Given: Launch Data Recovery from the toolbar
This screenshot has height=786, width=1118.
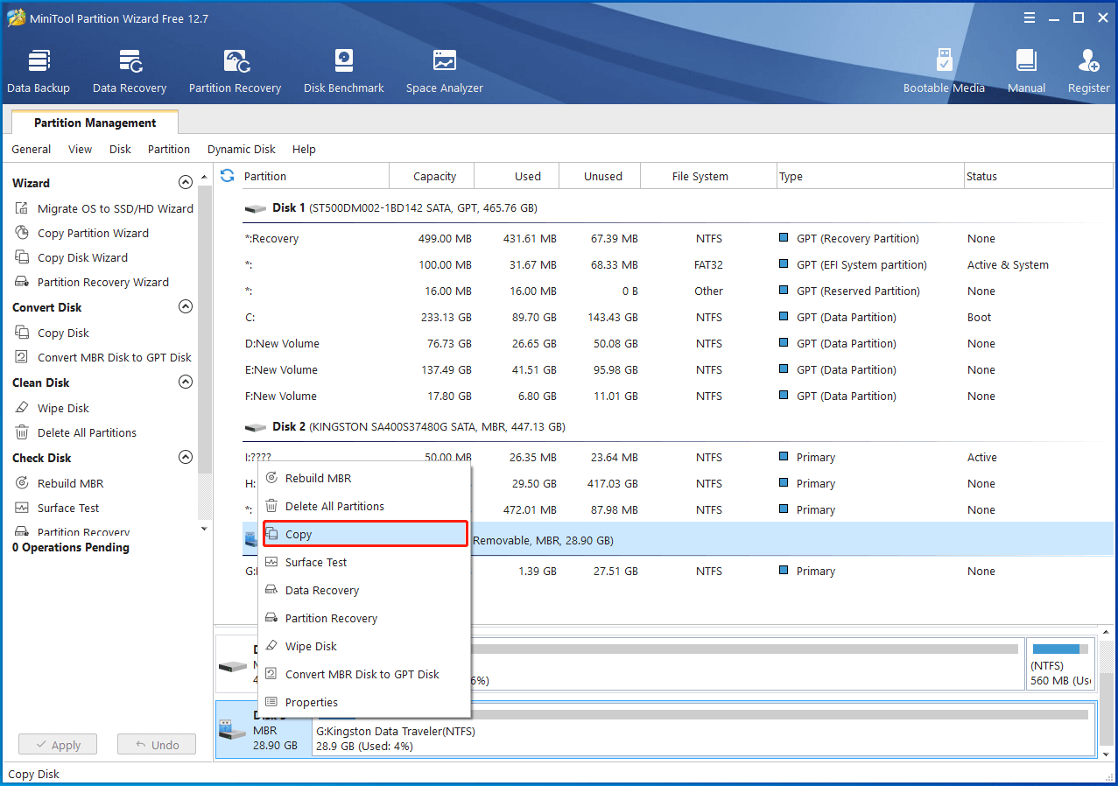Looking at the screenshot, I should tap(130, 72).
